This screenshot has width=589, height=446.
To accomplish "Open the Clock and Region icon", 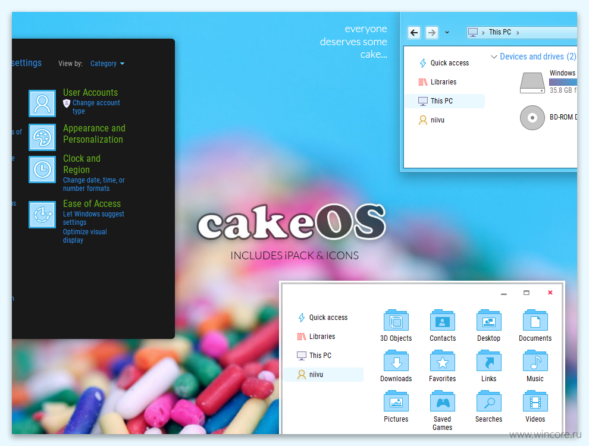I will pyautogui.click(x=42, y=169).
